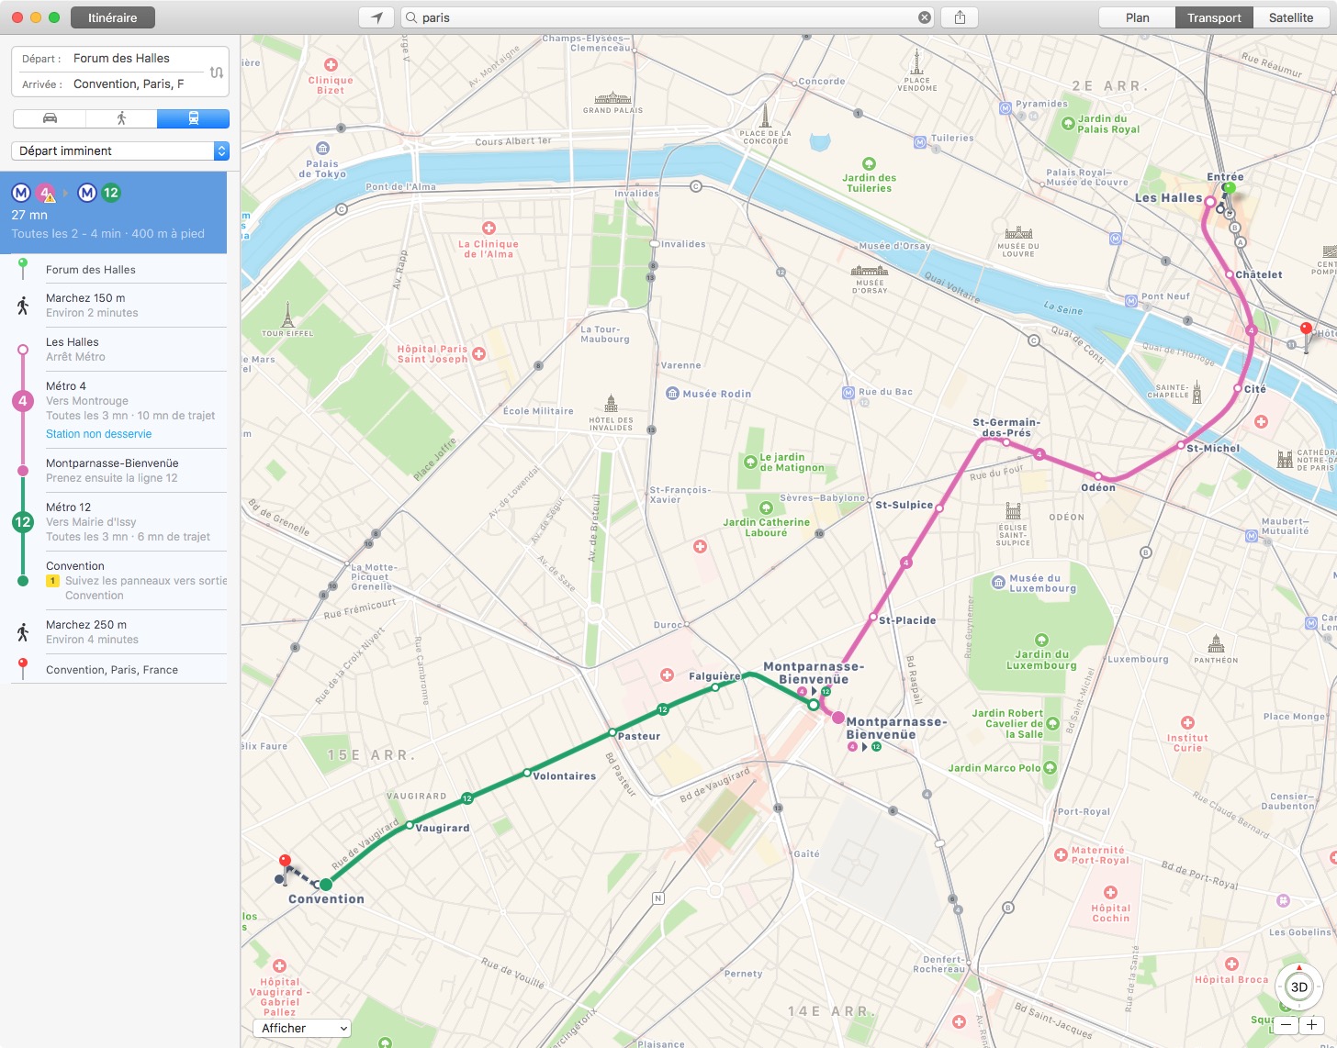The image size is (1337, 1048).
Task: Click the Palais de Tokyo icon
Action: 322,149
